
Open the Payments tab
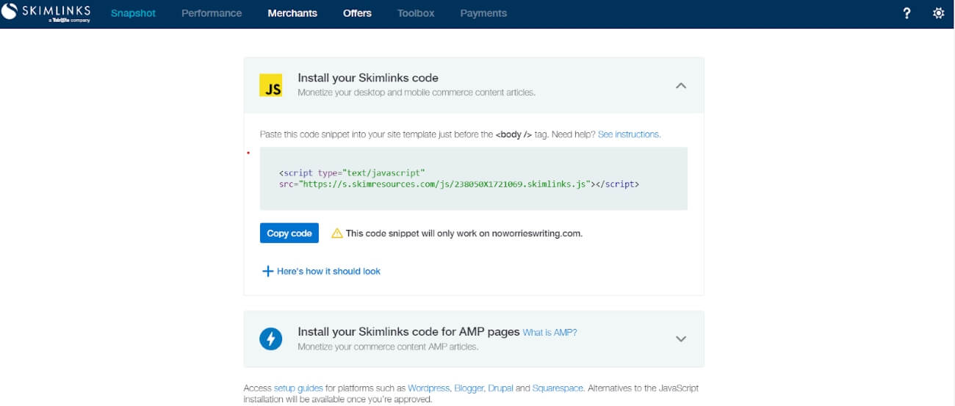pyautogui.click(x=483, y=13)
